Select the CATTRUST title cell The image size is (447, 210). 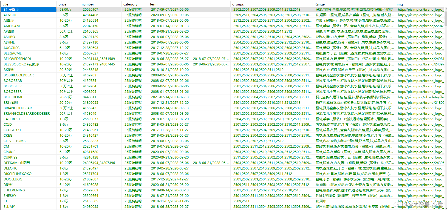29,119
